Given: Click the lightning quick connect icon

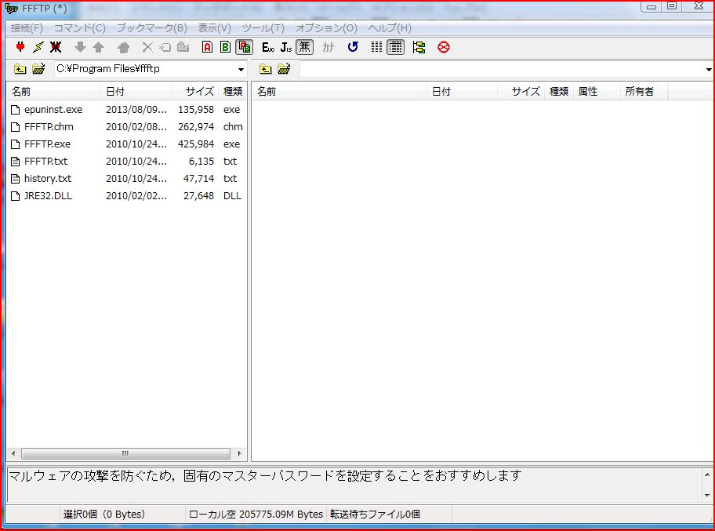Looking at the screenshot, I should pos(38,47).
